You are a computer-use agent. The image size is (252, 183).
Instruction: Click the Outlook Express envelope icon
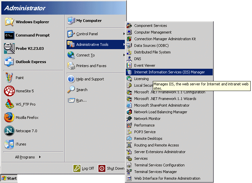tap(9, 62)
